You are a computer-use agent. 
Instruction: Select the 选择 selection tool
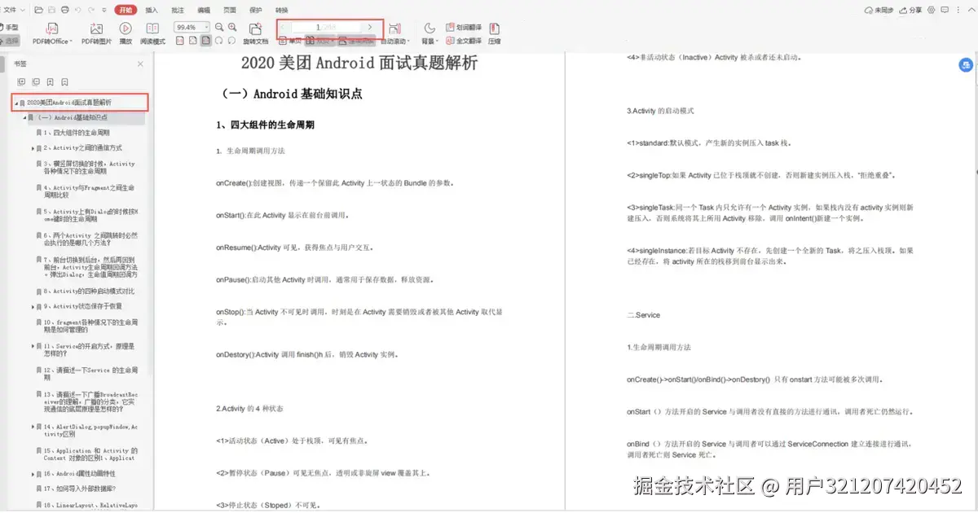(9, 40)
